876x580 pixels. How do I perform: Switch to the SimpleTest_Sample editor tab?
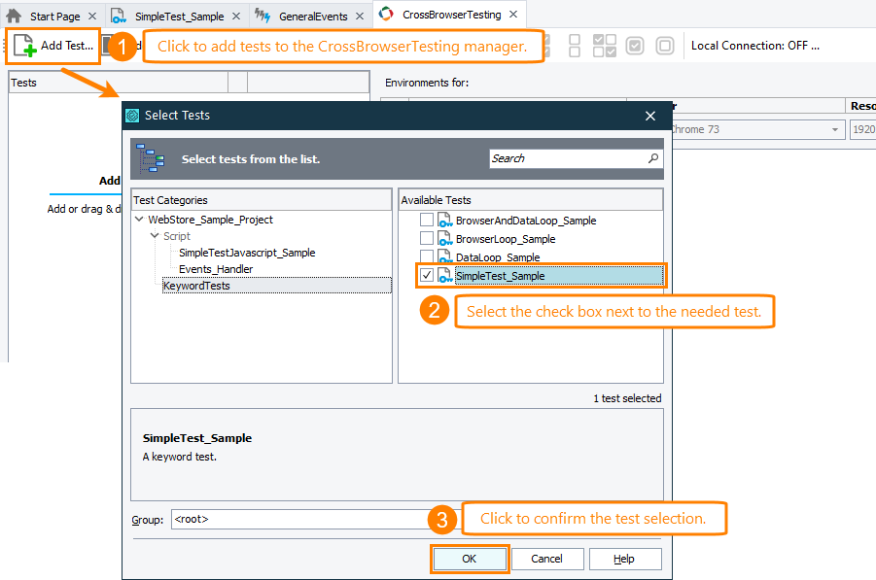pos(179,17)
